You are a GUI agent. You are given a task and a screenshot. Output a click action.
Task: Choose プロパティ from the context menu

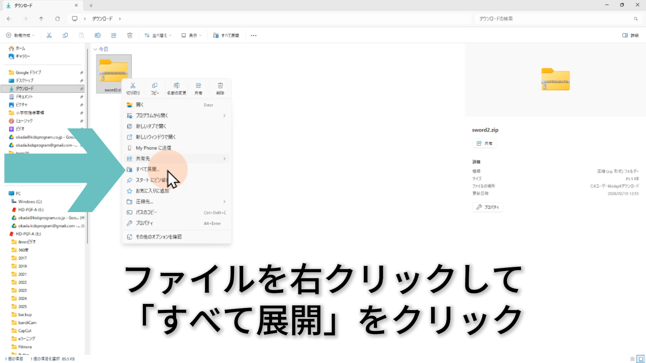[x=144, y=223]
